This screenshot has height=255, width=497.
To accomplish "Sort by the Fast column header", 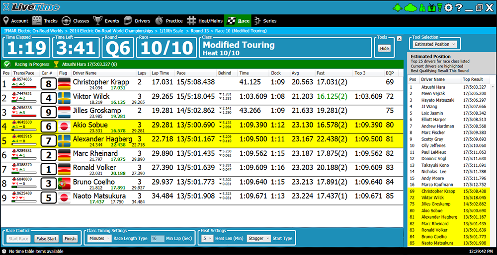I will coord(334,73).
